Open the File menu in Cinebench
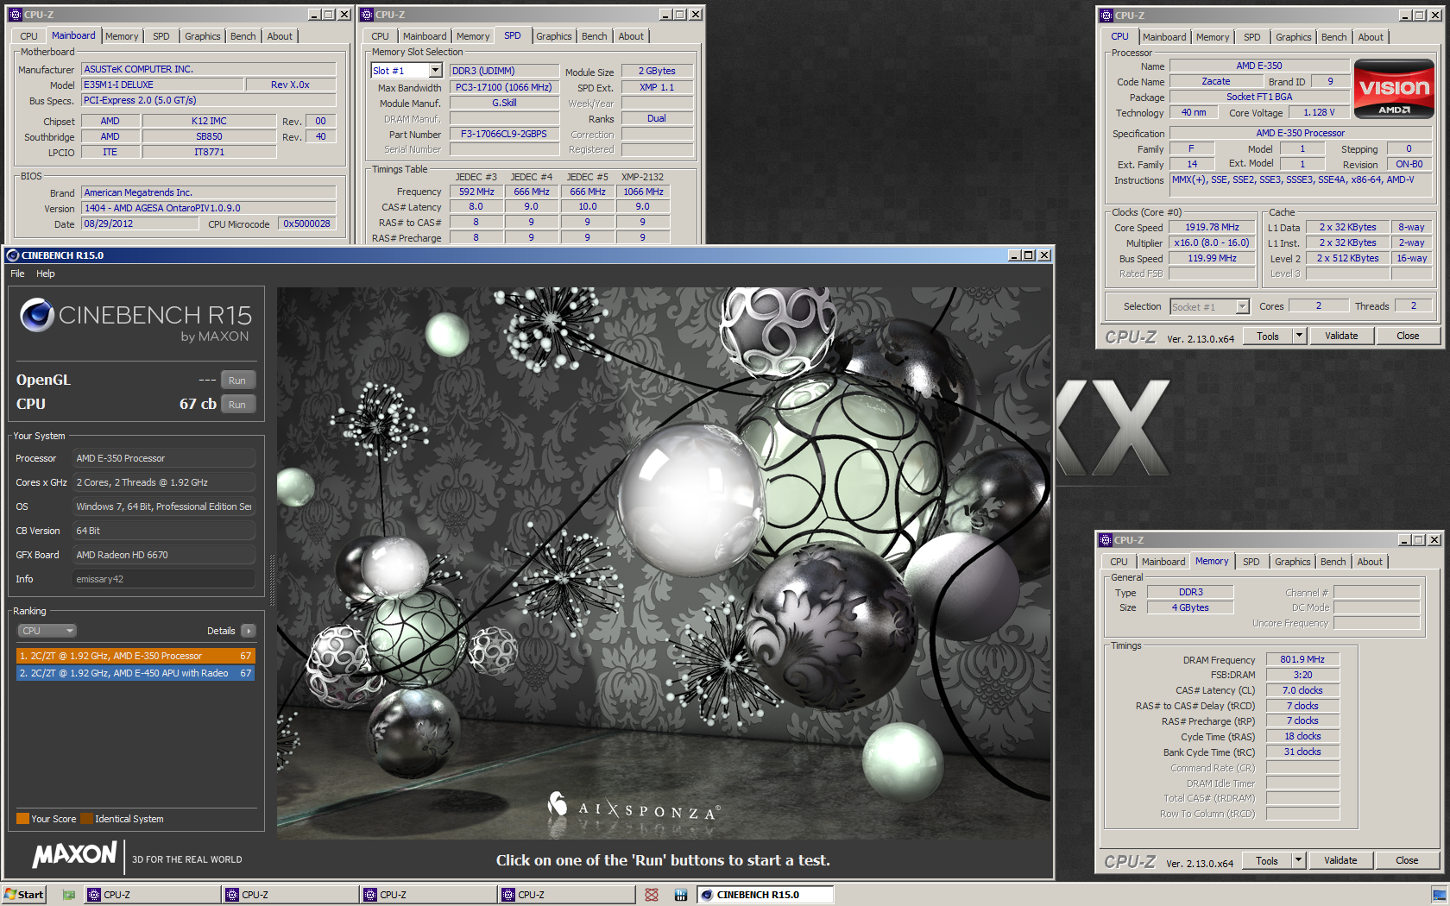 [x=17, y=274]
